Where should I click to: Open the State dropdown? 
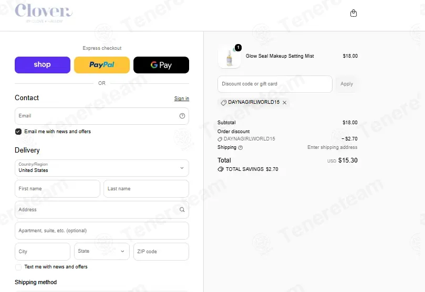point(102,251)
